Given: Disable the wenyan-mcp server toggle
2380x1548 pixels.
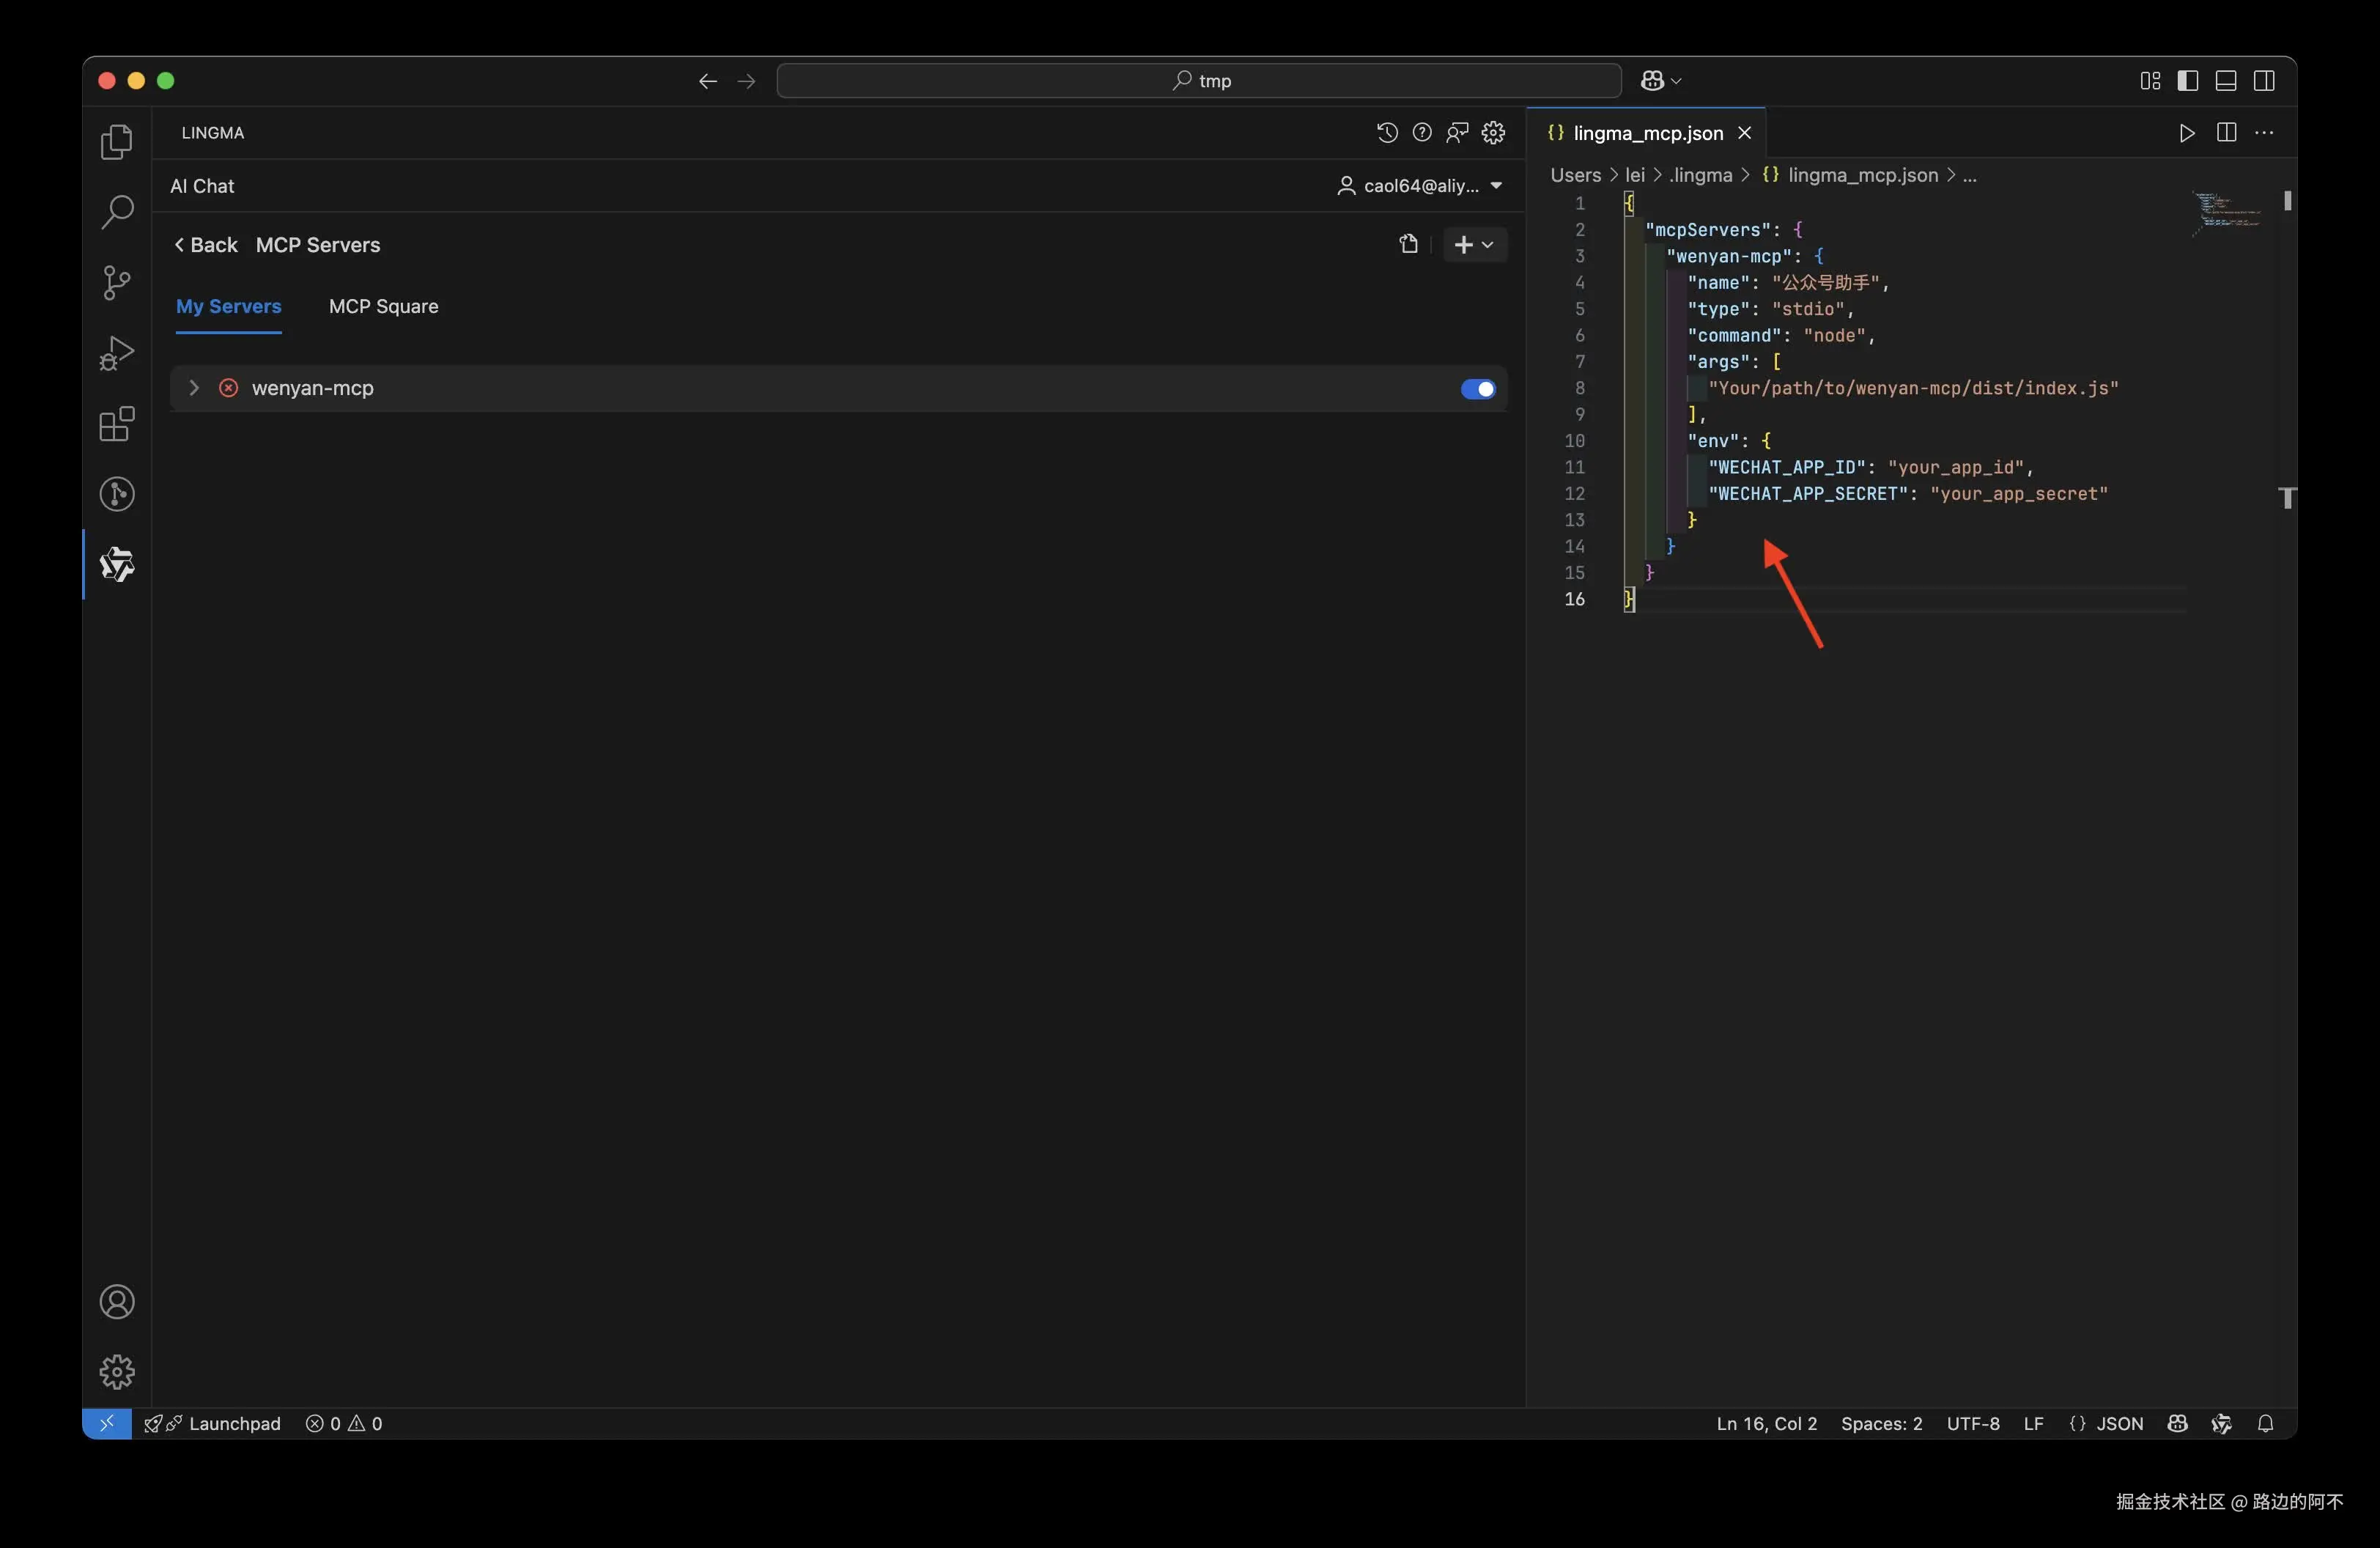Looking at the screenshot, I should coord(1477,389).
